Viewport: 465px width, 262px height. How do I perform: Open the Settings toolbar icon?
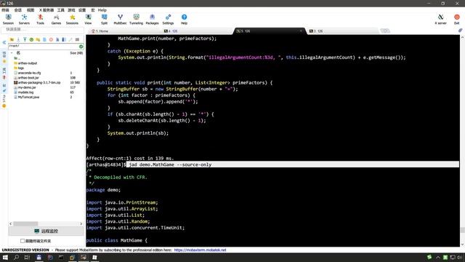168,19
